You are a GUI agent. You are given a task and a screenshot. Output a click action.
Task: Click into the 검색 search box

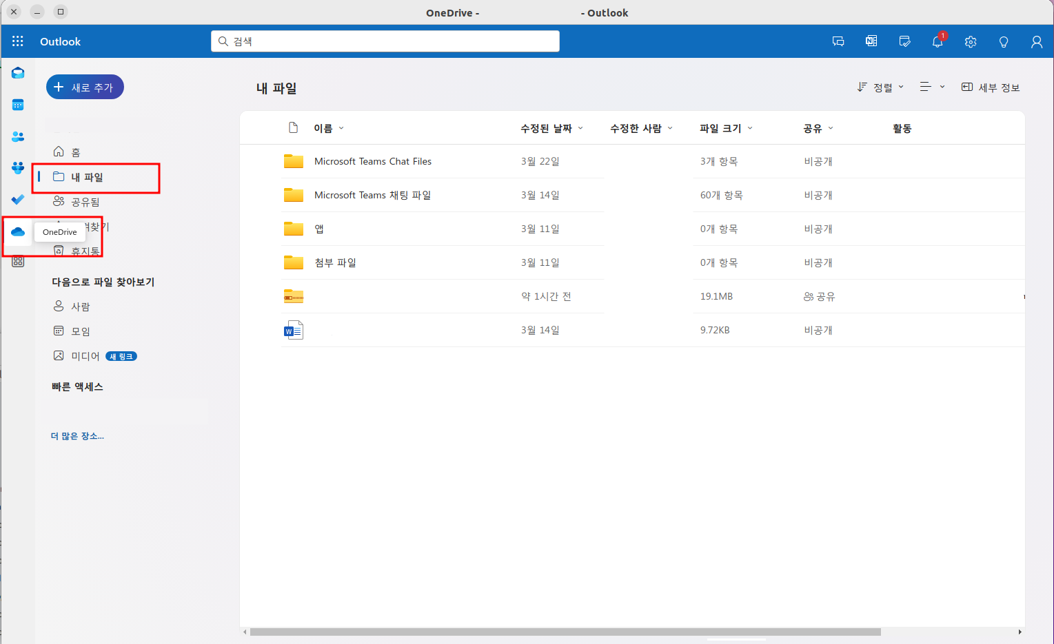pyautogui.click(x=385, y=41)
